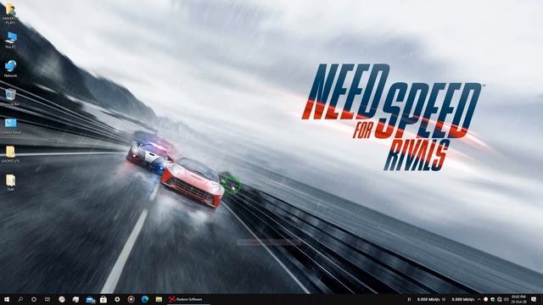Viewport: 543px width, 305px height.
Task: Click the upload speed readout on taskbar
Action: pyautogui.click(x=463, y=299)
